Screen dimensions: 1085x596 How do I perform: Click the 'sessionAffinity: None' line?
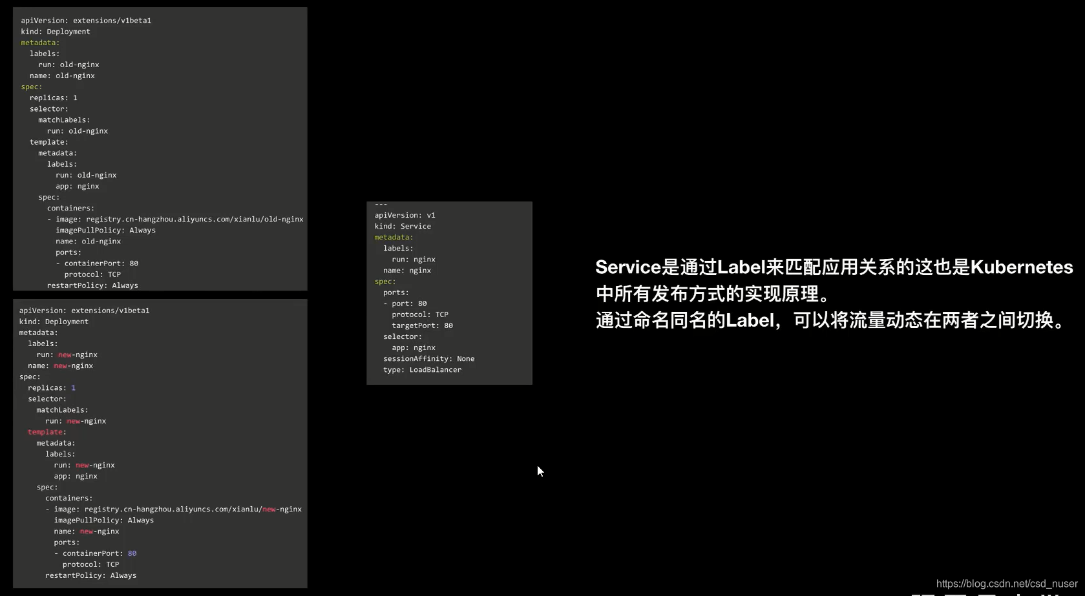click(x=428, y=358)
